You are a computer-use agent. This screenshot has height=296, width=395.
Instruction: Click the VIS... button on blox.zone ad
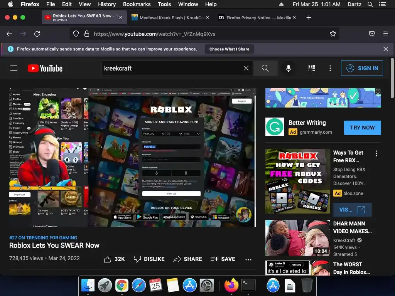tap(352, 210)
